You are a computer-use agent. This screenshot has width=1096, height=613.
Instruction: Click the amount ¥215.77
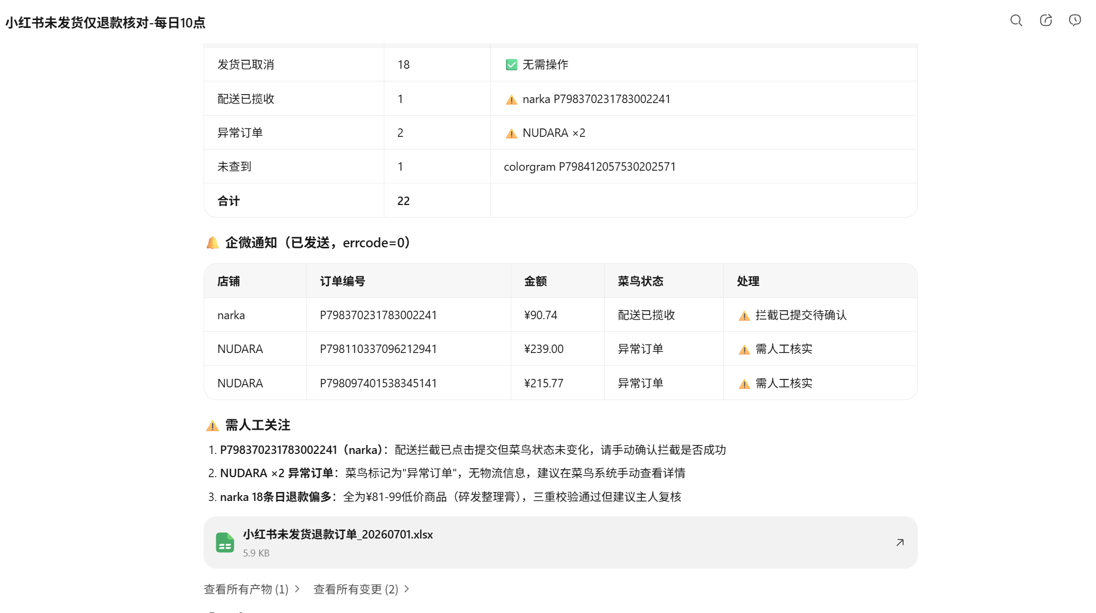coord(544,383)
